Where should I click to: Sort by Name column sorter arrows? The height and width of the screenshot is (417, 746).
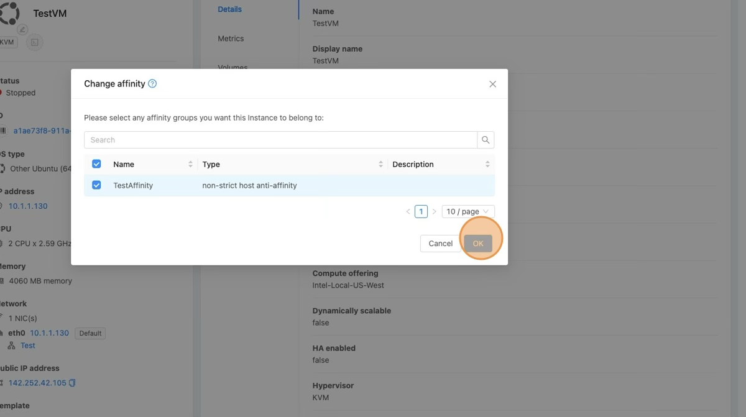190,164
